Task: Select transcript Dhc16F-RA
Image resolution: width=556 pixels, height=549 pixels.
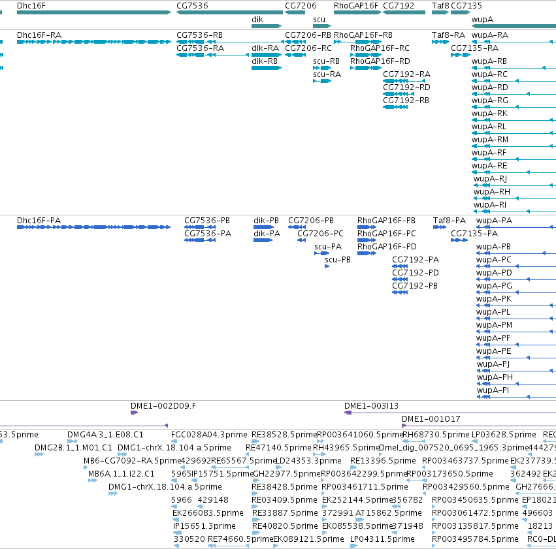Action: click(x=94, y=42)
